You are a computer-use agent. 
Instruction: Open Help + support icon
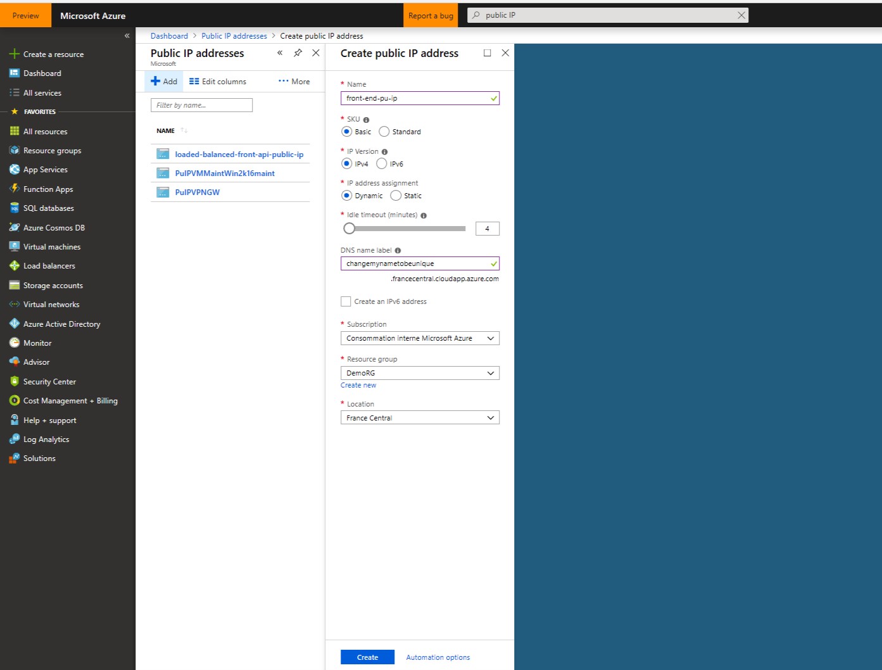coord(15,420)
